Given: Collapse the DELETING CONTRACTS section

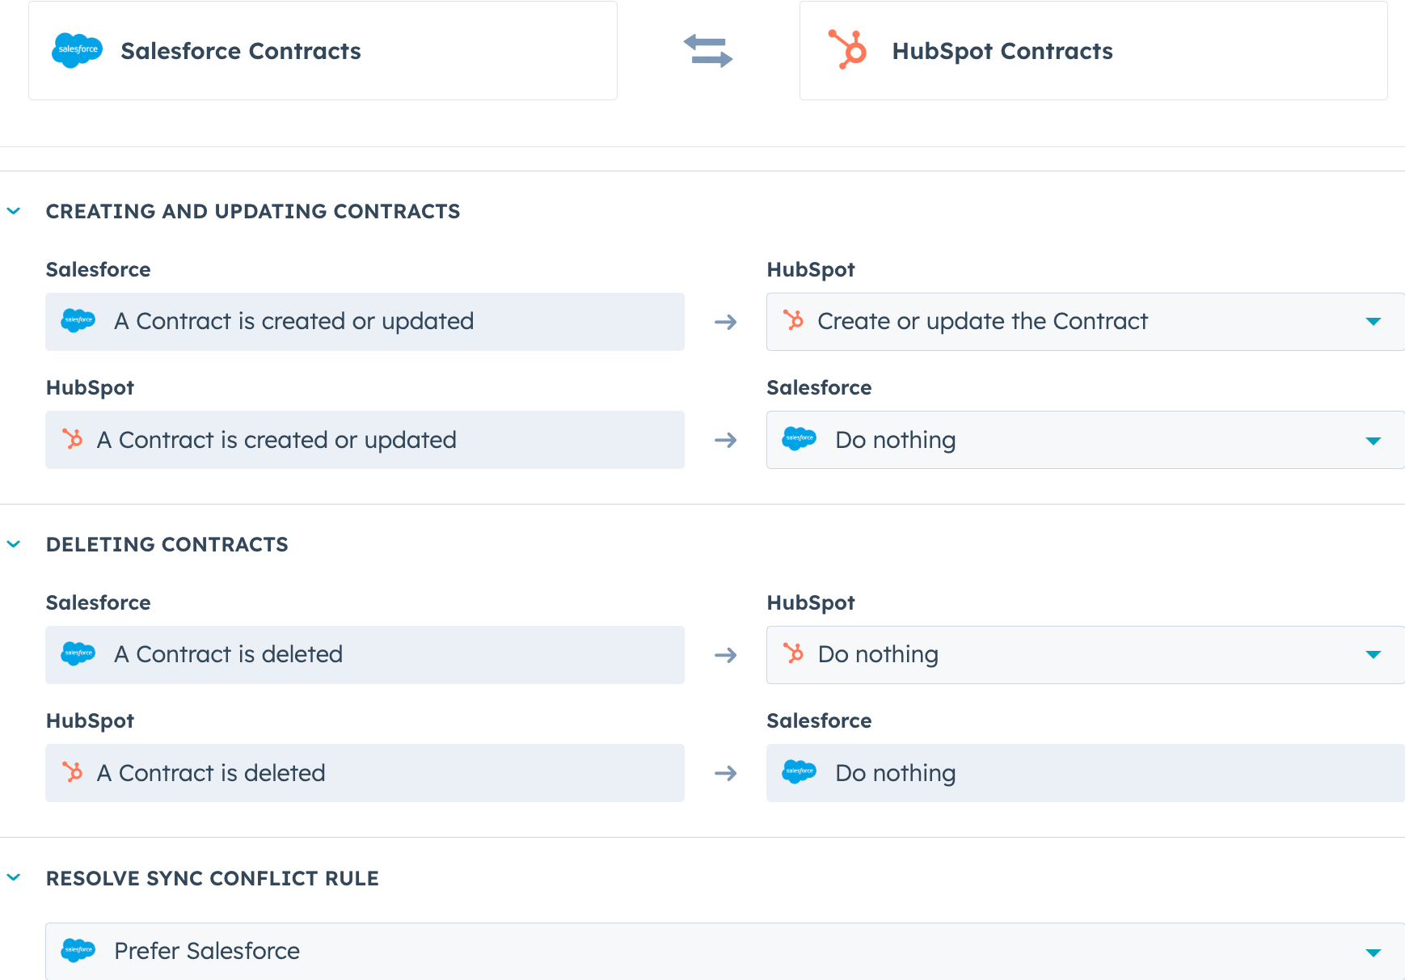Looking at the screenshot, I should coord(14,543).
